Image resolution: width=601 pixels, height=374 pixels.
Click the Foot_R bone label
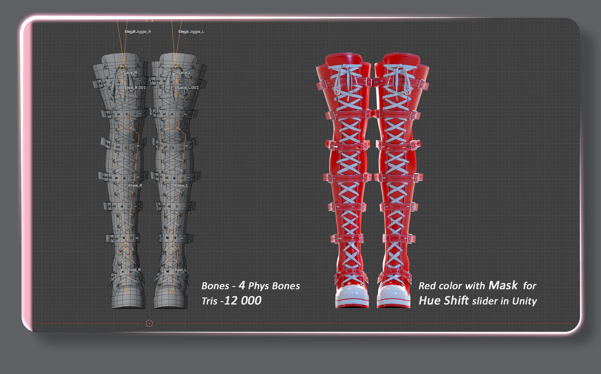coord(135,270)
